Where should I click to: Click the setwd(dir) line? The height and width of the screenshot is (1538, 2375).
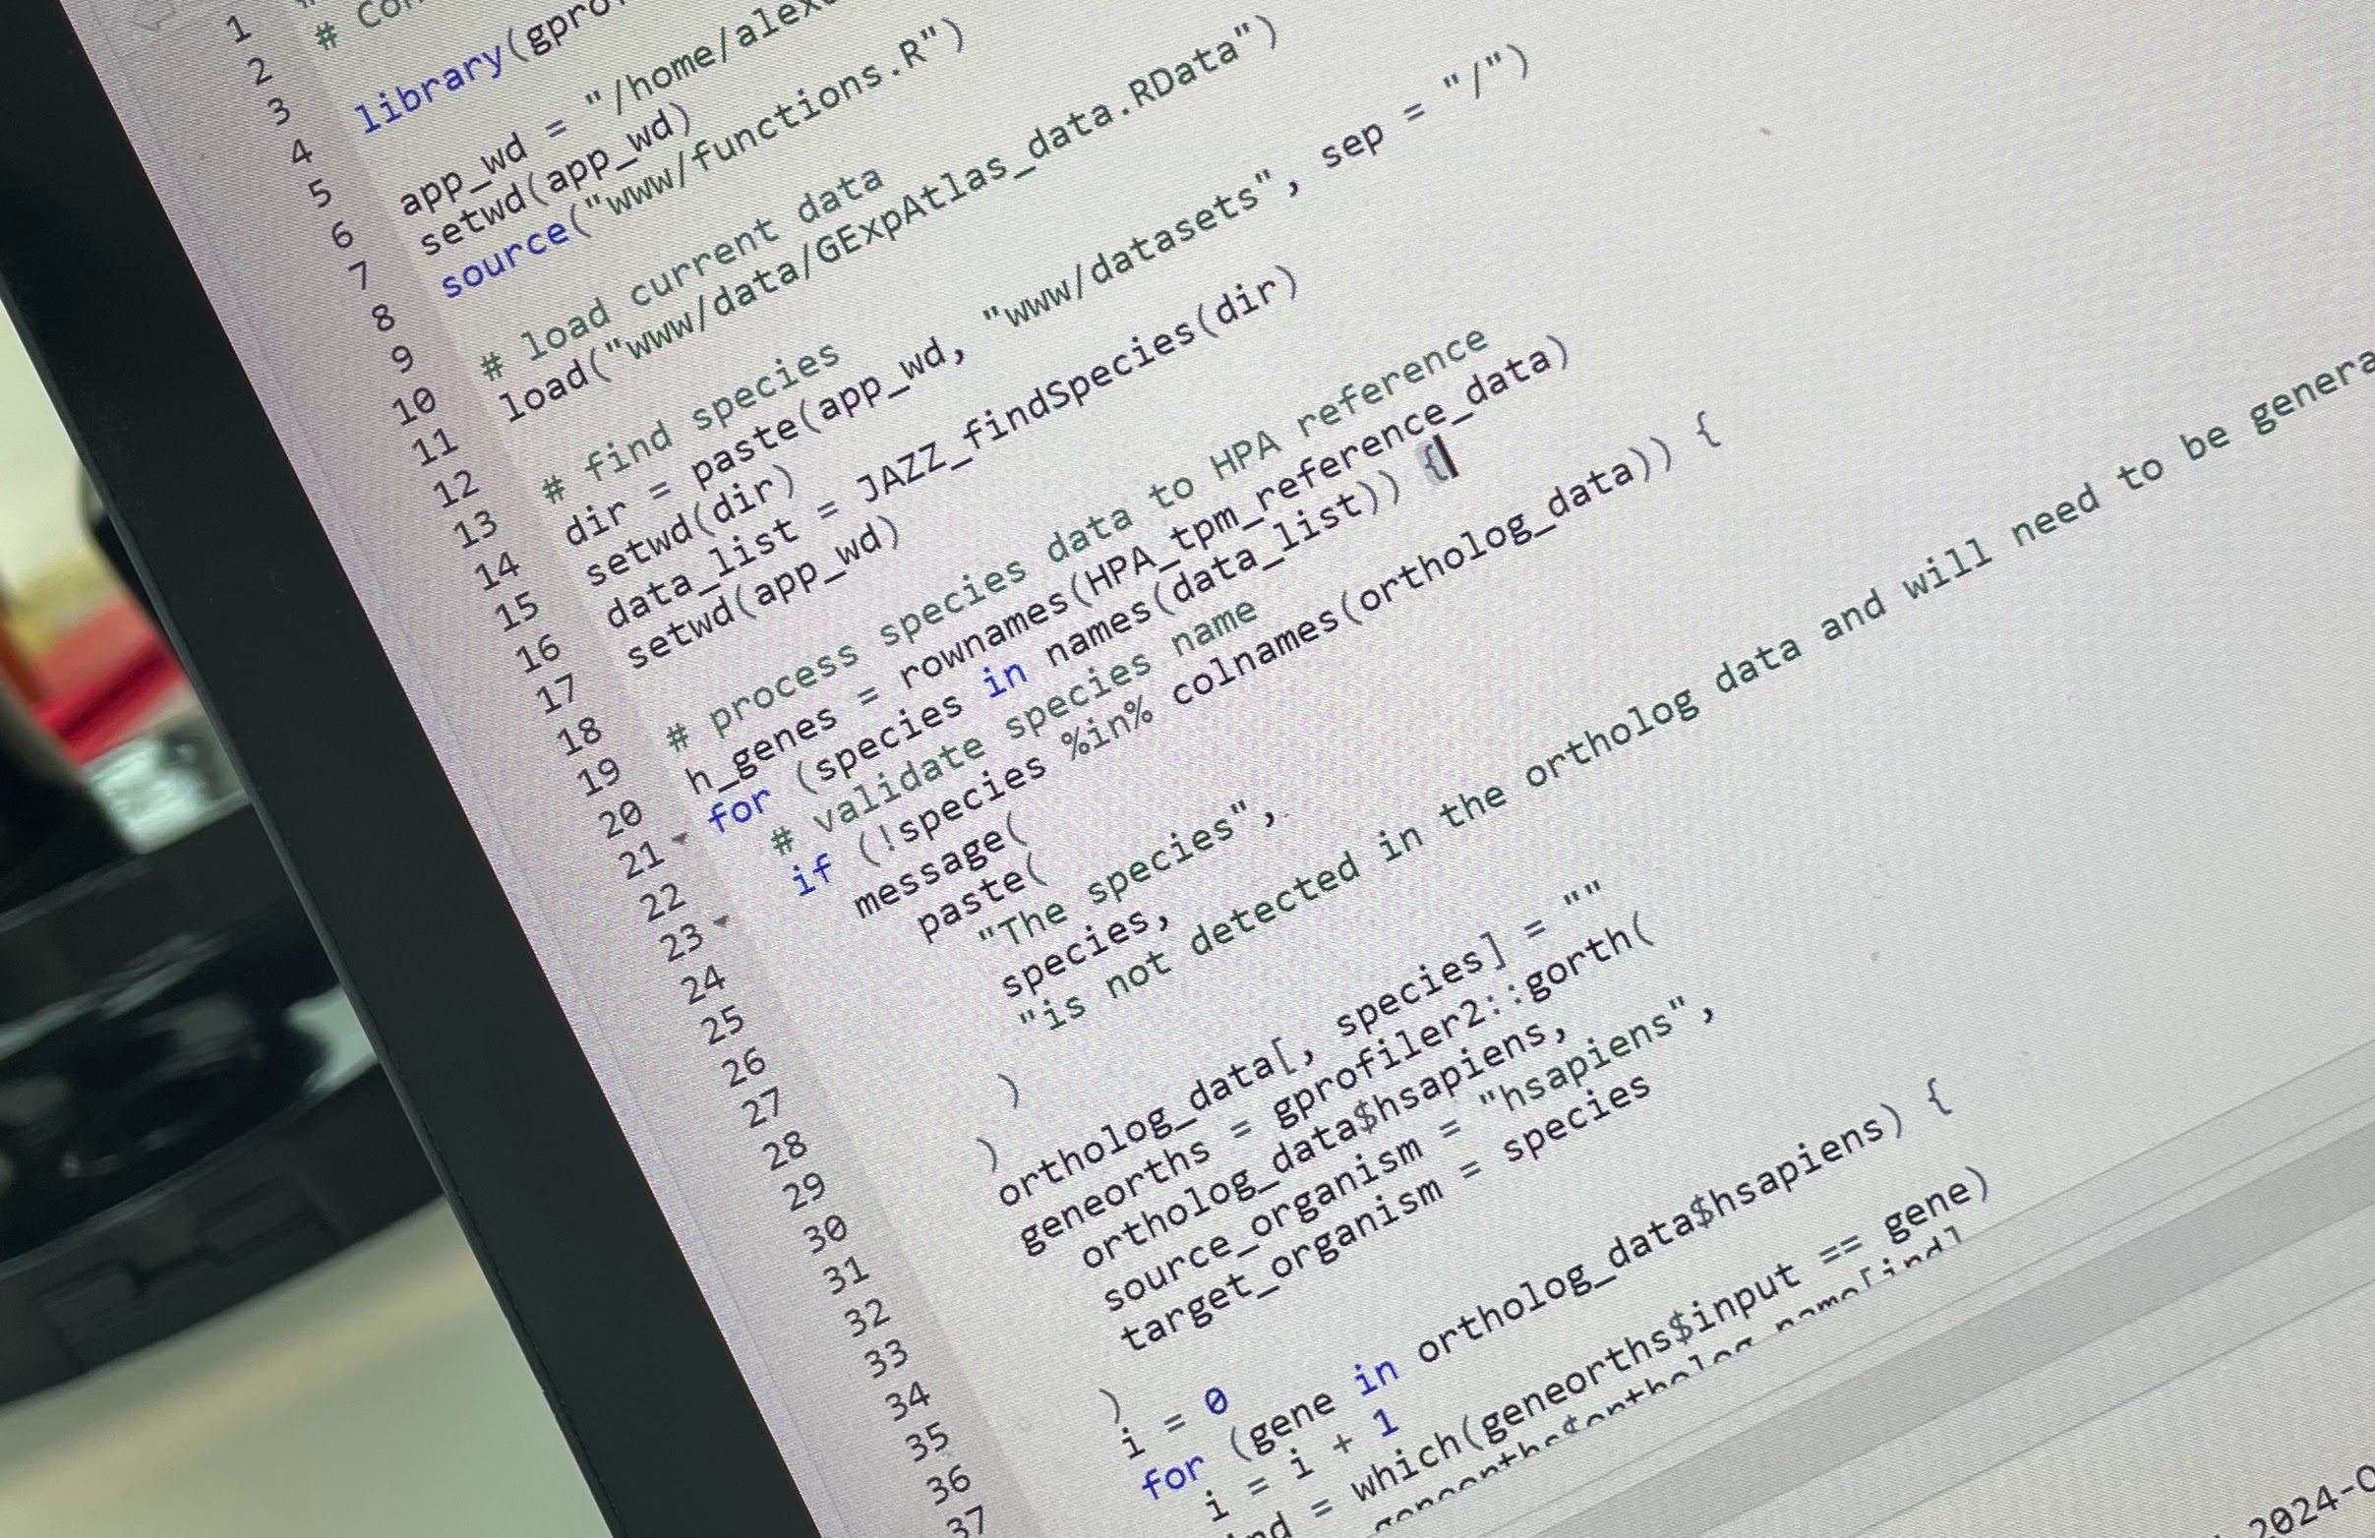tap(689, 528)
